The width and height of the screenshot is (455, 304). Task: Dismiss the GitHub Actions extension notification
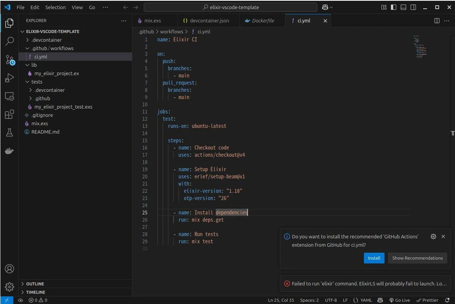[x=443, y=236]
